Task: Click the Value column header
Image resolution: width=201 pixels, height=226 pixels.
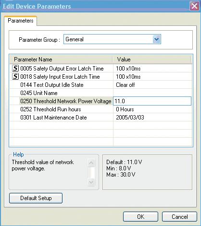Action: [152, 59]
